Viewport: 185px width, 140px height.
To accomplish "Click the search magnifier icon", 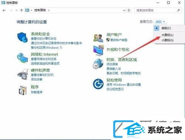I will (x=178, y=10).
